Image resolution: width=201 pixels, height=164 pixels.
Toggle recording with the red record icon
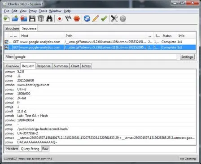60,19
